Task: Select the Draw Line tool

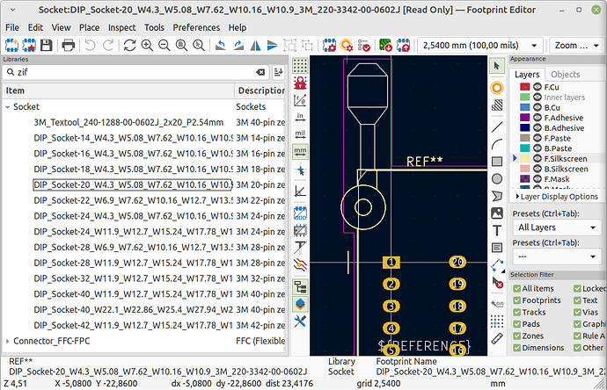Action: [x=497, y=126]
